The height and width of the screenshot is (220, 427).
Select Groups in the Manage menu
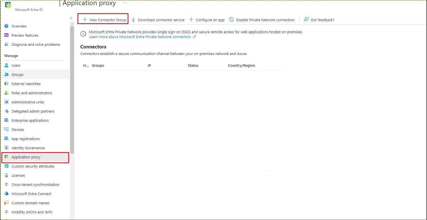coord(17,74)
